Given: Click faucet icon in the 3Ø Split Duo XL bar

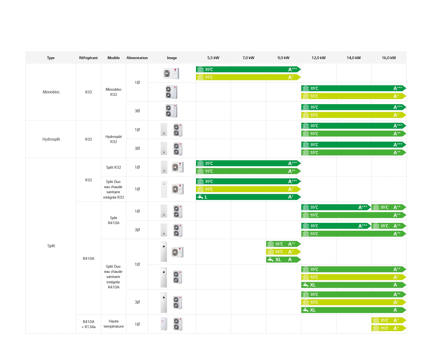Looking at the screenshot, I should (305, 310).
